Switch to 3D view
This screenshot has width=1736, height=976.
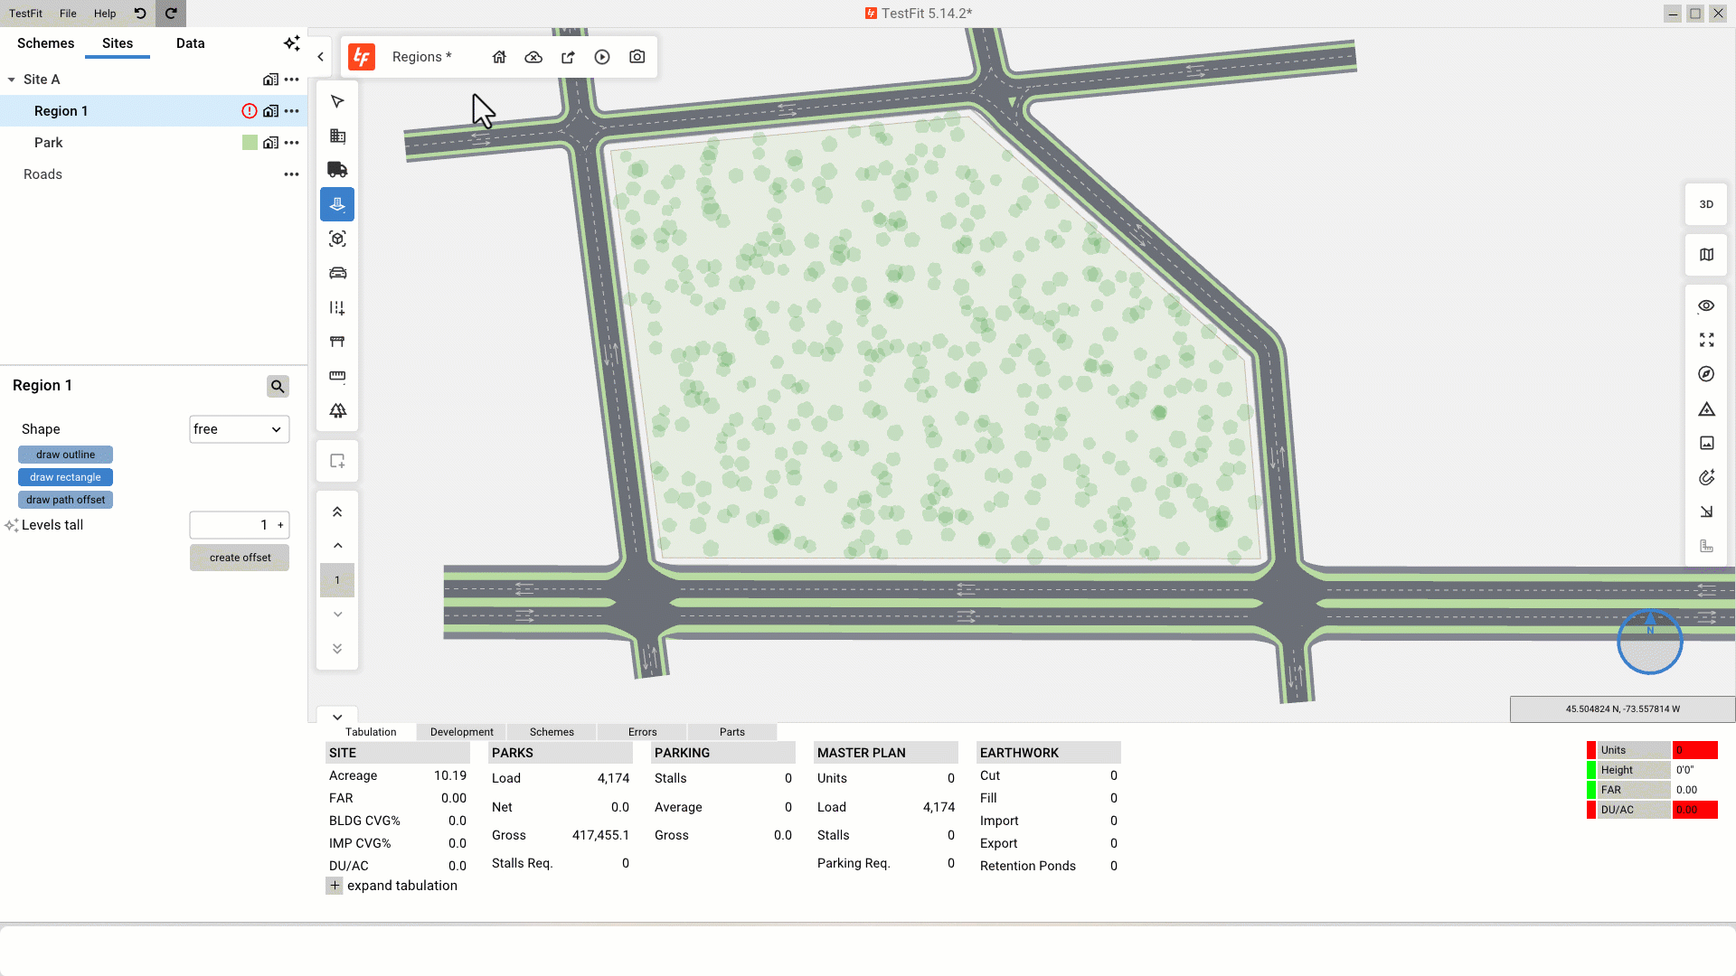pyautogui.click(x=1706, y=204)
